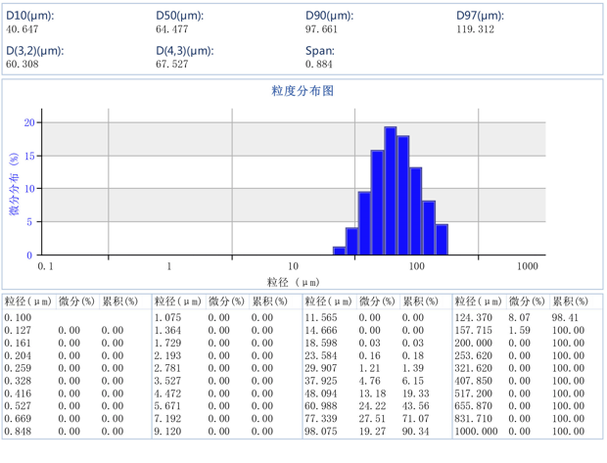607x463 pixels.
Task: Click the rightmost blue histogram bar
Action: pos(442,240)
